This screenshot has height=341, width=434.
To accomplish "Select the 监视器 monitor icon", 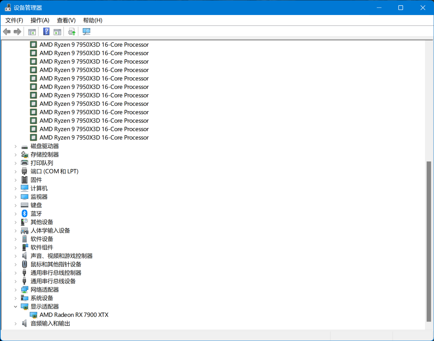I will [x=24, y=197].
